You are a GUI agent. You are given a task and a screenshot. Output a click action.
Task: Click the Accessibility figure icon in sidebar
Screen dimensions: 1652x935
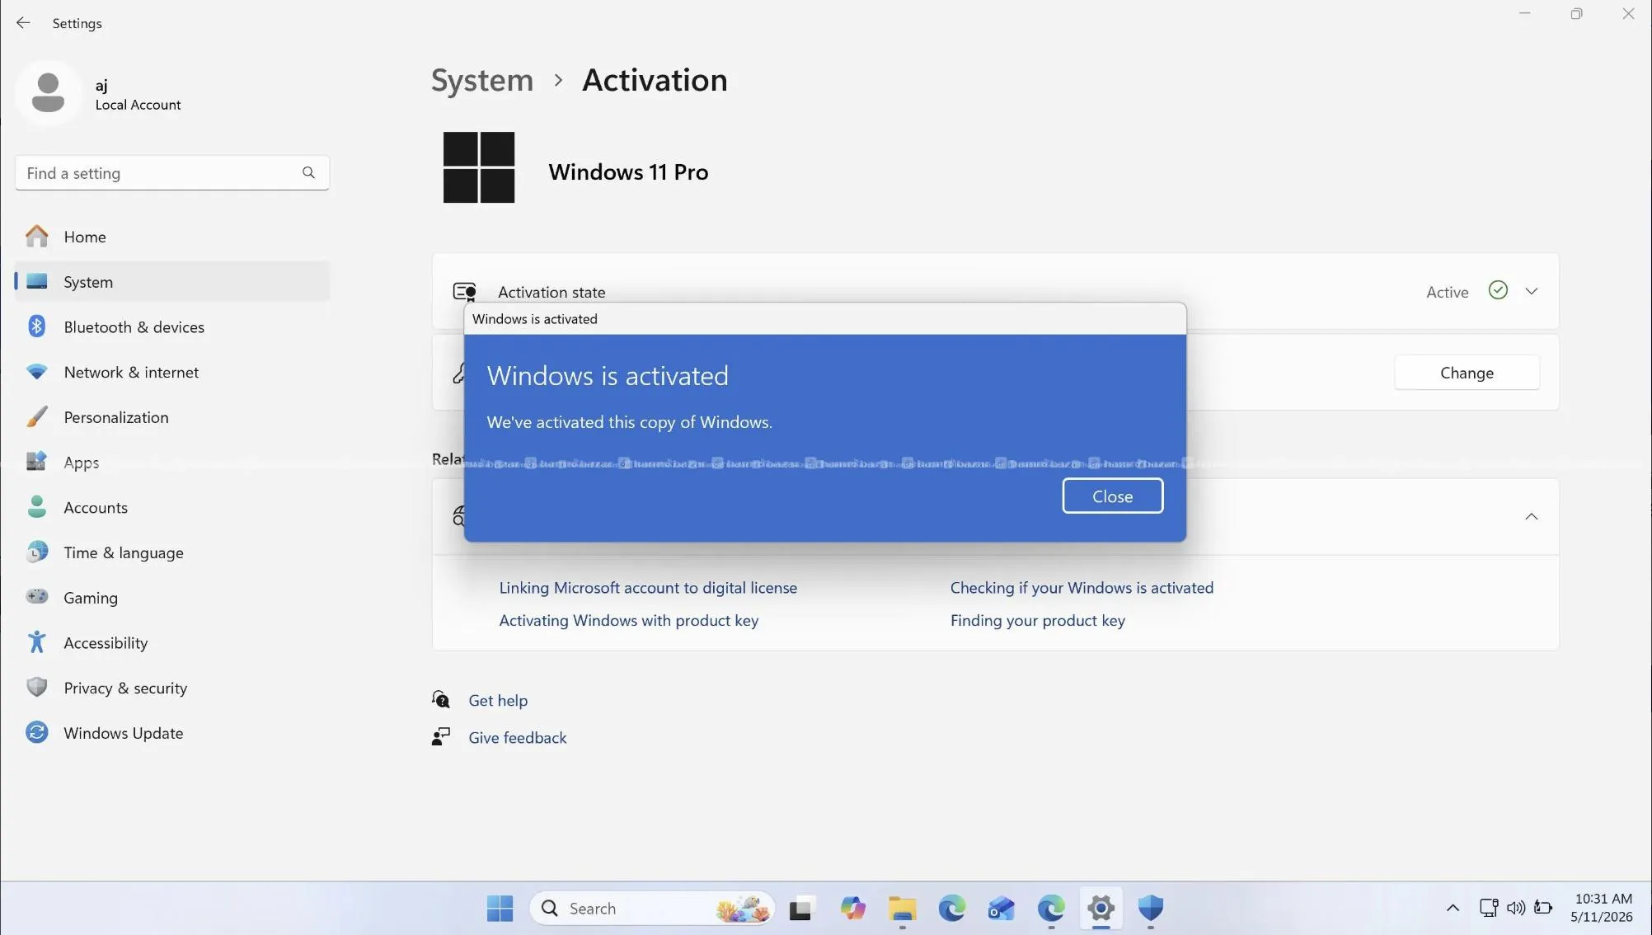pos(37,642)
